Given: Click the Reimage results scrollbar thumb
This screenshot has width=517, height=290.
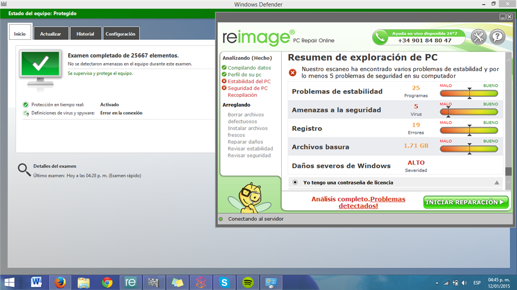Looking at the screenshot, I should (x=508, y=171).
